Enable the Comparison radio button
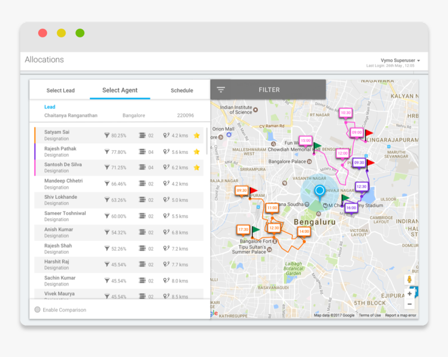The width and height of the screenshot is (448, 357). [38, 310]
